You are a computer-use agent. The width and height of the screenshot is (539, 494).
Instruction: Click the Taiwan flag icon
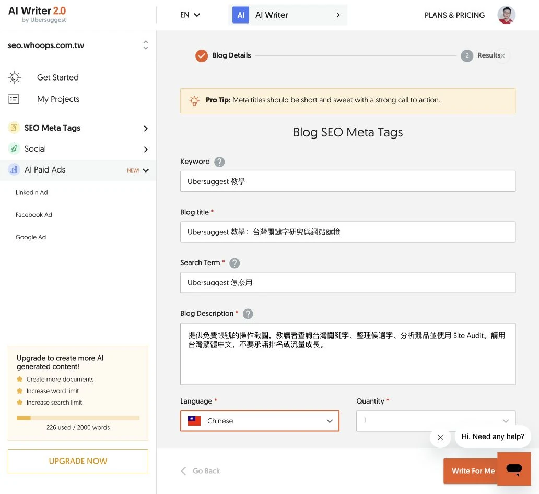click(x=194, y=421)
